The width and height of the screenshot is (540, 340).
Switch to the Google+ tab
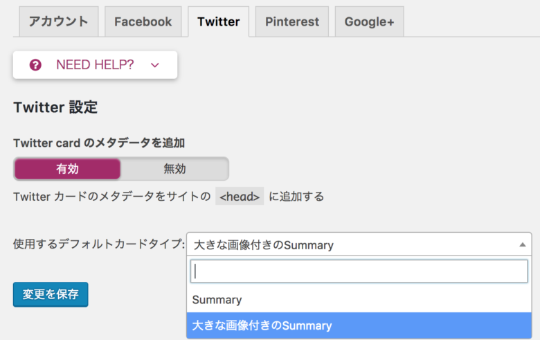(369, 21)
